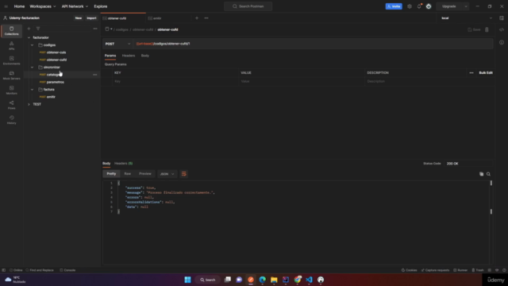Save the current request
The image size is (508, 286).
point(475,29)
